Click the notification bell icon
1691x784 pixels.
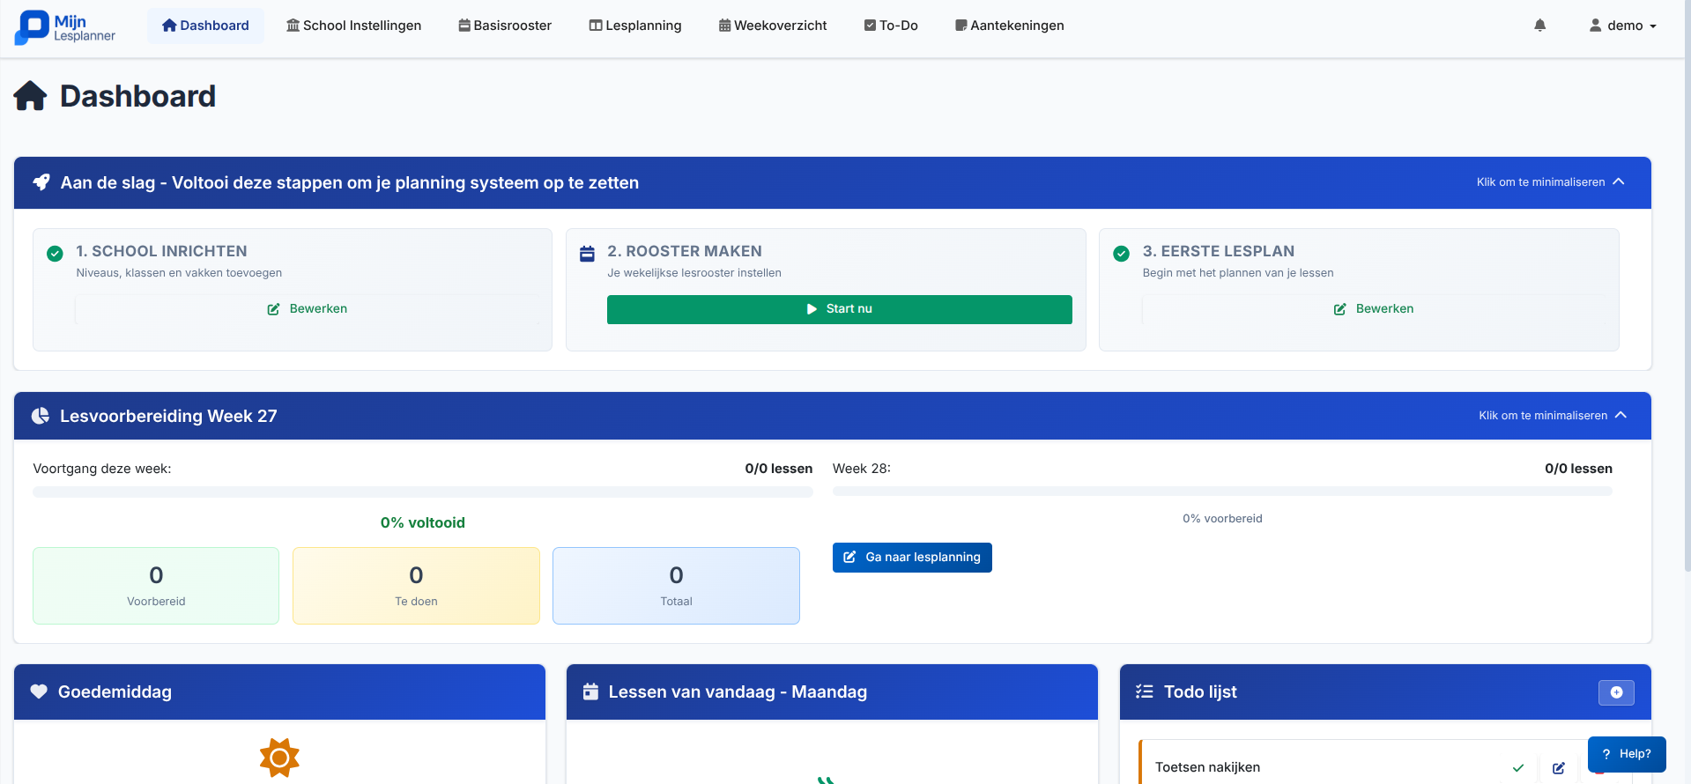1539,26
